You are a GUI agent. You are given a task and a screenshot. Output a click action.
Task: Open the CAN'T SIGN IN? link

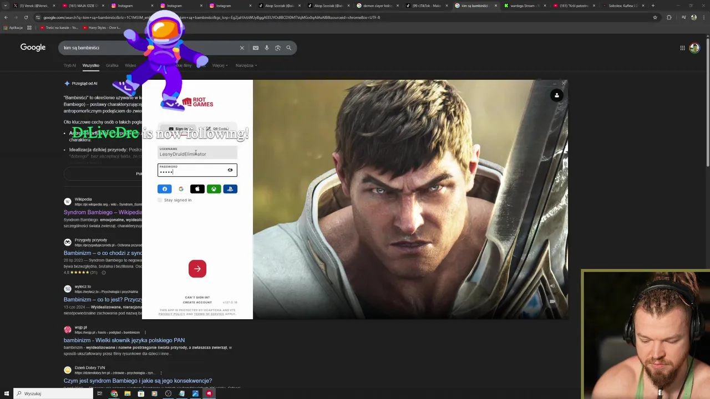click(197, 298)
